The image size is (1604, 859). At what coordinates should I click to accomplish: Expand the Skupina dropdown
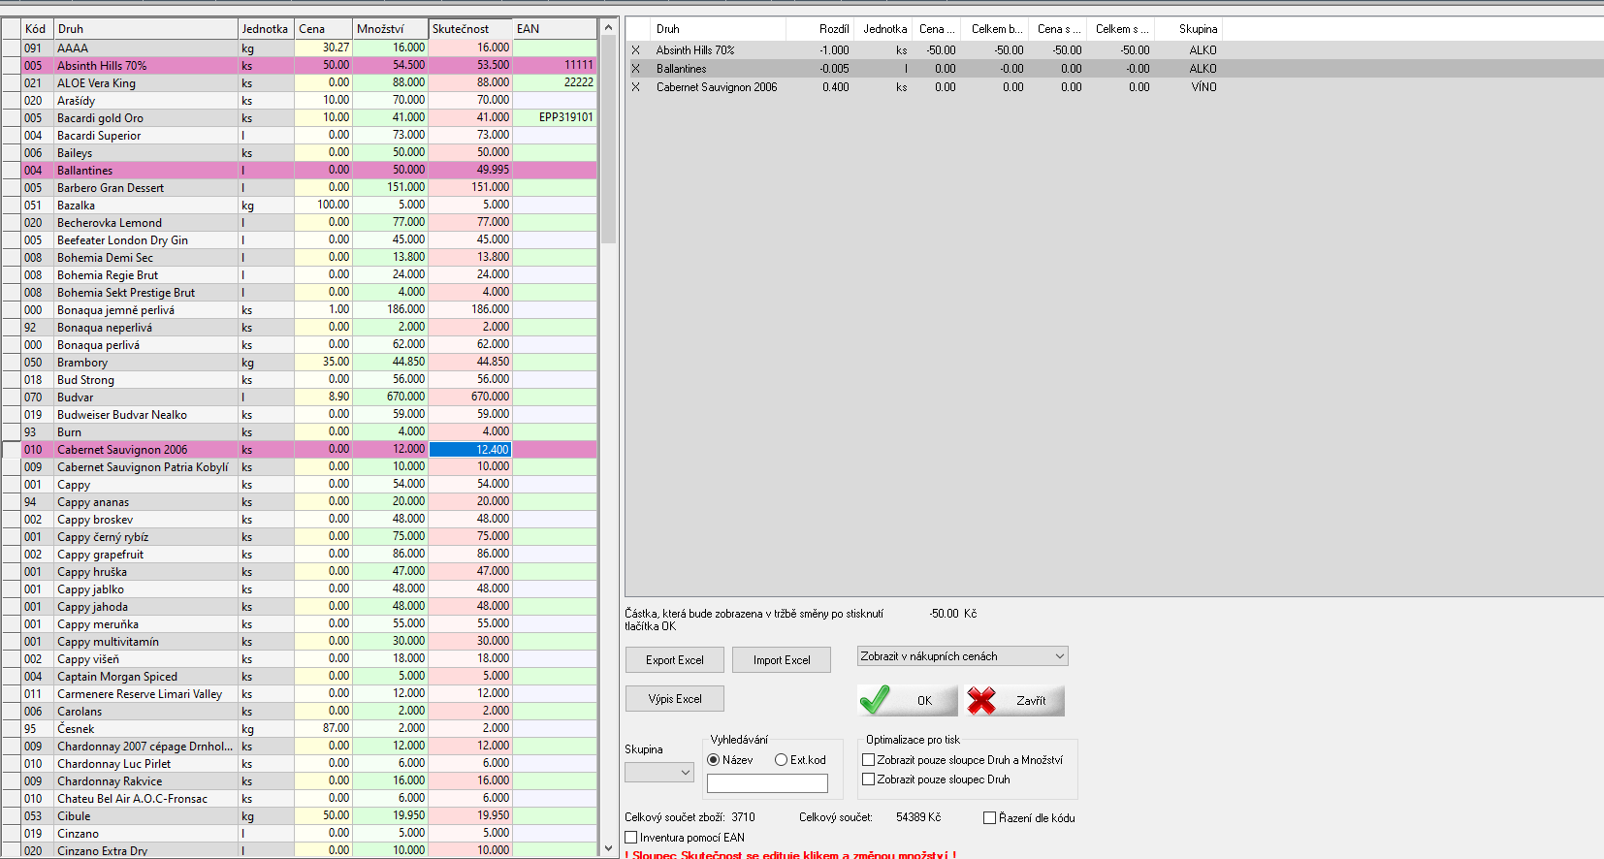[659, 773]
